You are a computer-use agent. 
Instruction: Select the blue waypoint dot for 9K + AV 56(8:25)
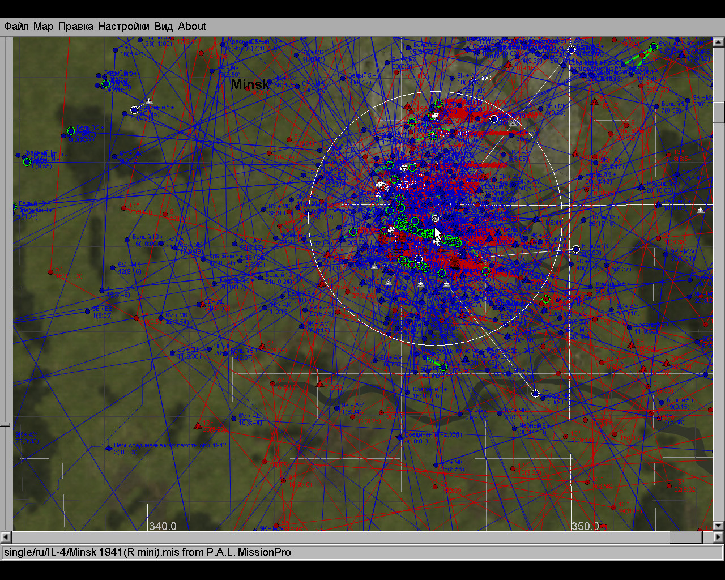pyautogui.click(x=270, y=83)
